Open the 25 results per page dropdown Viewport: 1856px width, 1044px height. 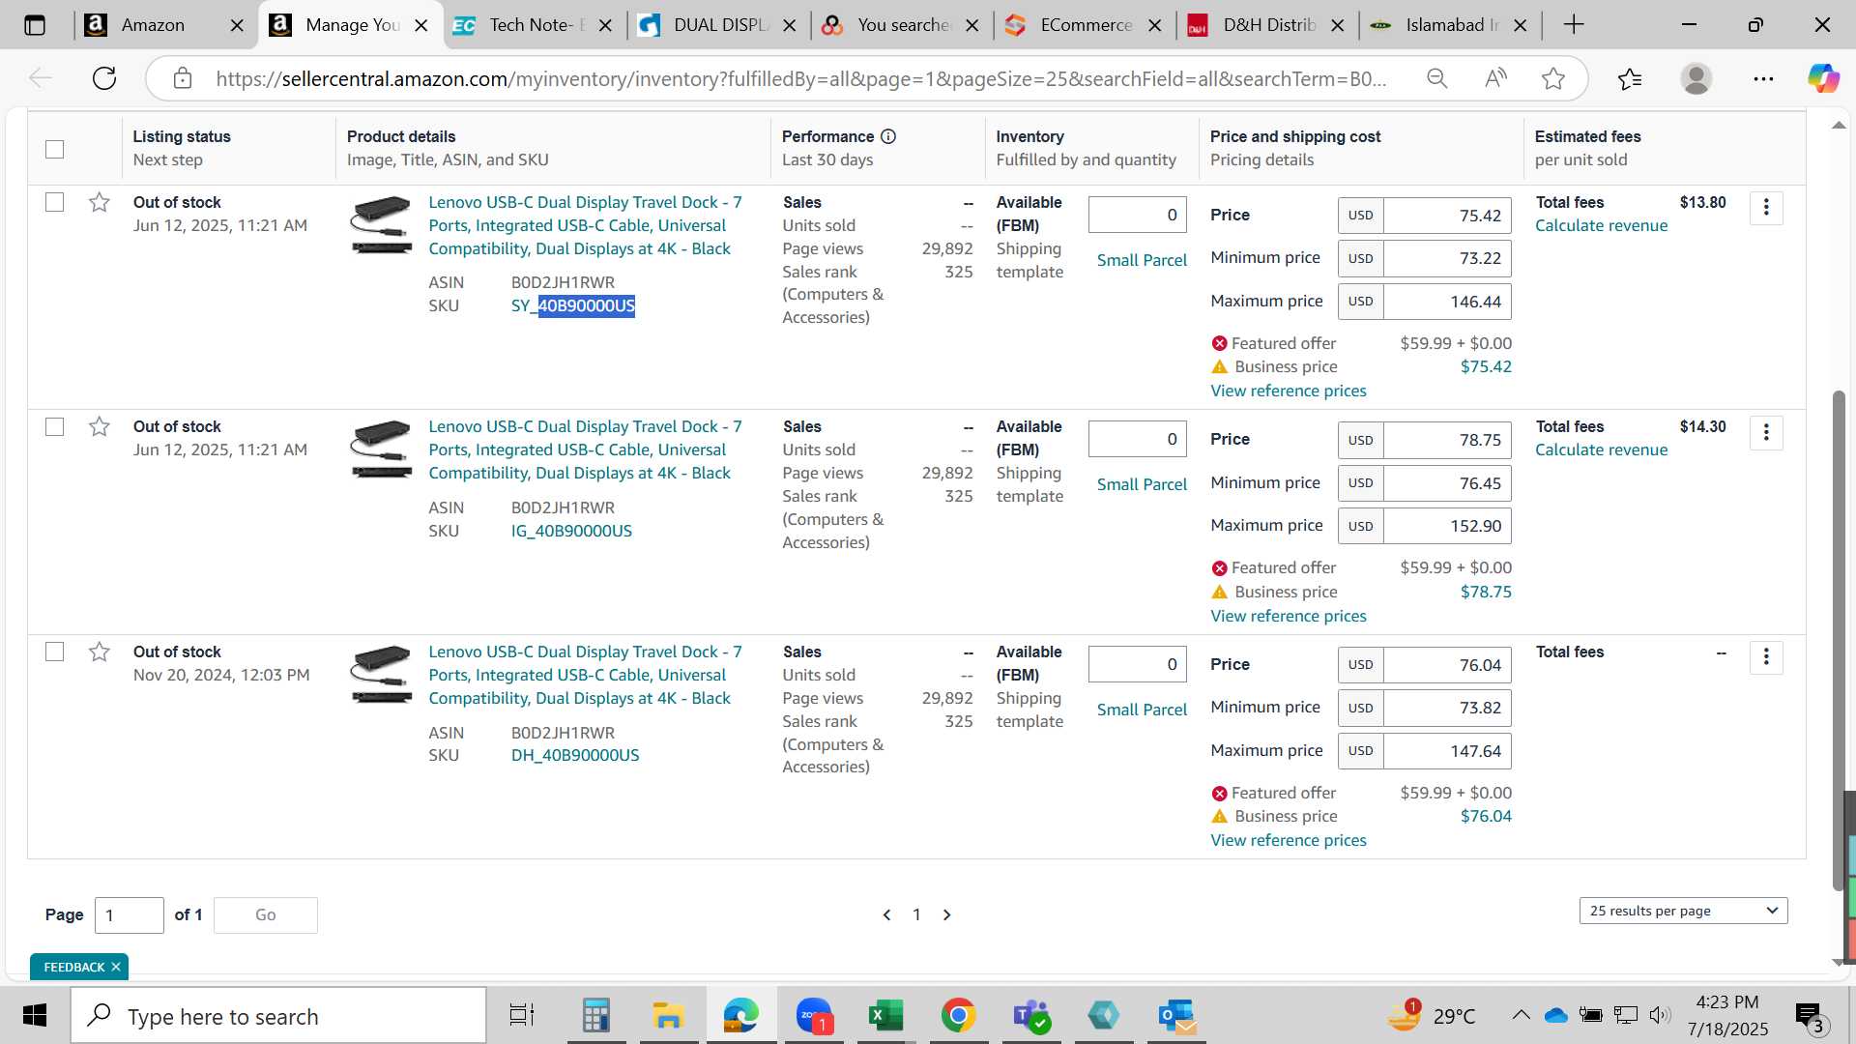coord(1683,911)
